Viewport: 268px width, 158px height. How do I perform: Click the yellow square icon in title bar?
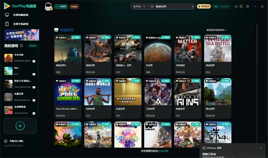[241, 6]
